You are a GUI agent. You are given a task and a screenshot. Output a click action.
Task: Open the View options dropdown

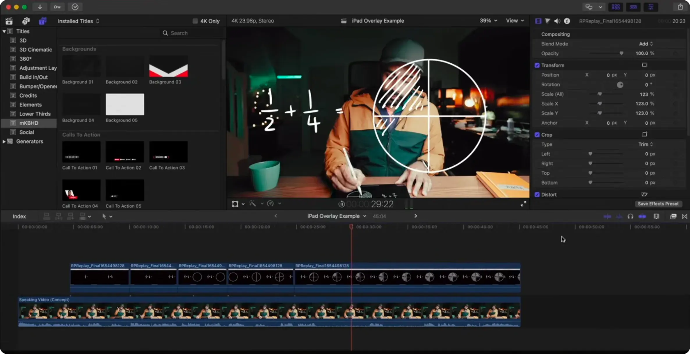515,21
